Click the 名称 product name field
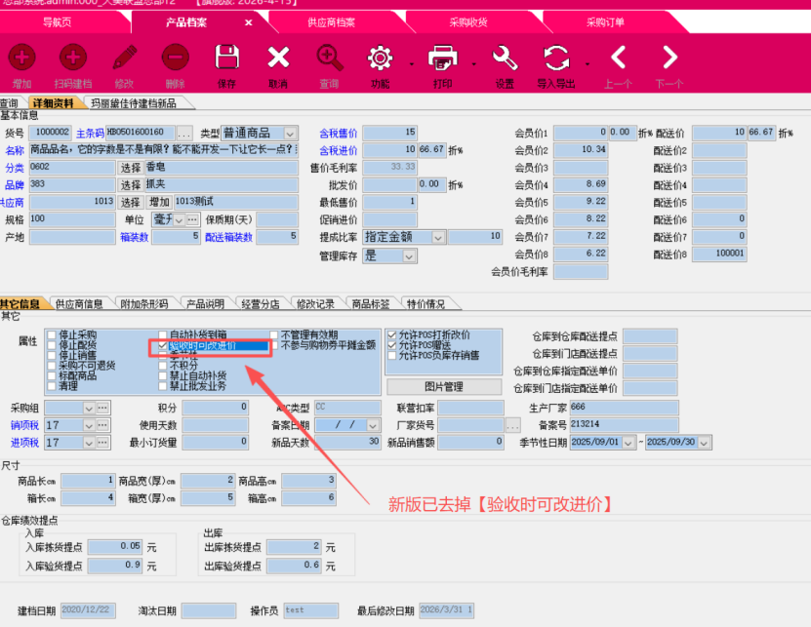Screen dimensions: 811x627 (163, 150)
